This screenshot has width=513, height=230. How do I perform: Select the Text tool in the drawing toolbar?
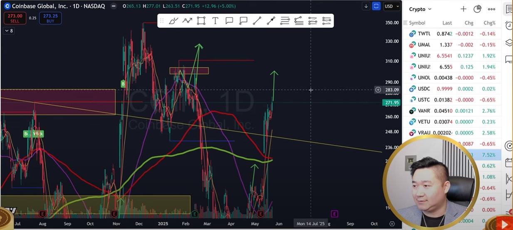215,21
